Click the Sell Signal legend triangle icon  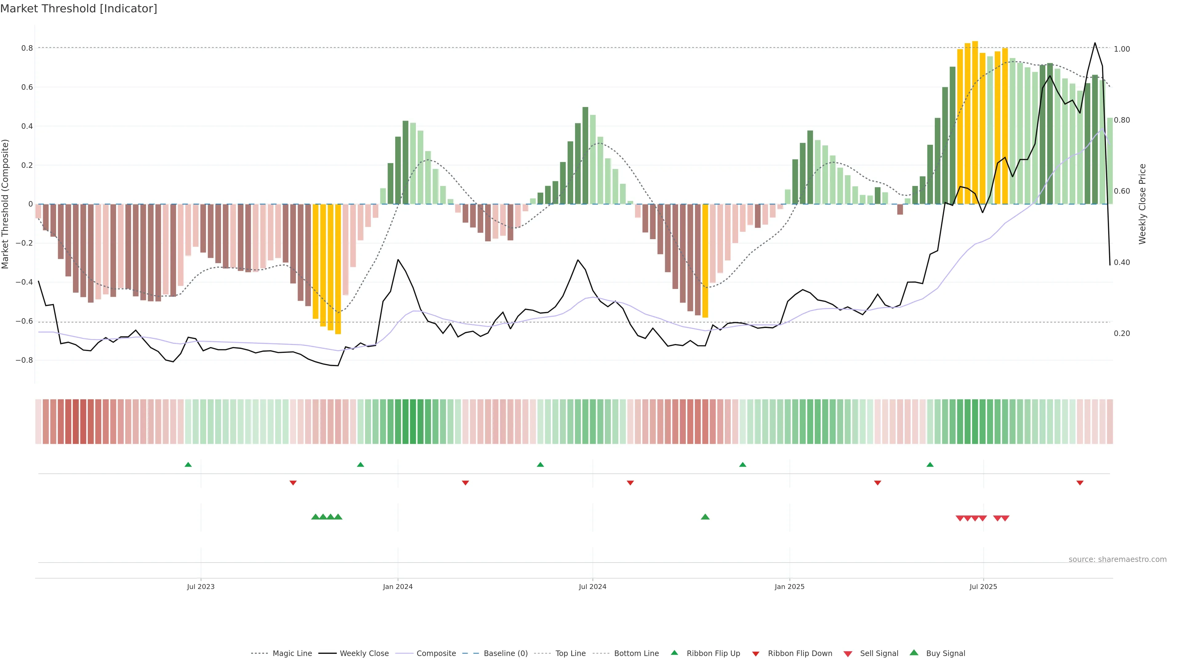[848, 654]
